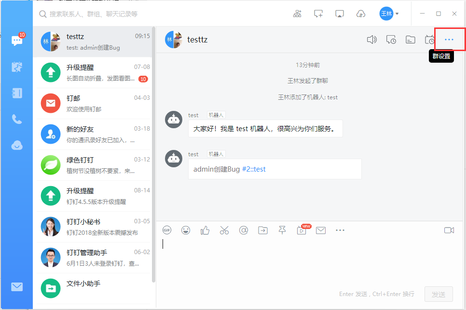Open group settings three-dots icon

point(449,40)
